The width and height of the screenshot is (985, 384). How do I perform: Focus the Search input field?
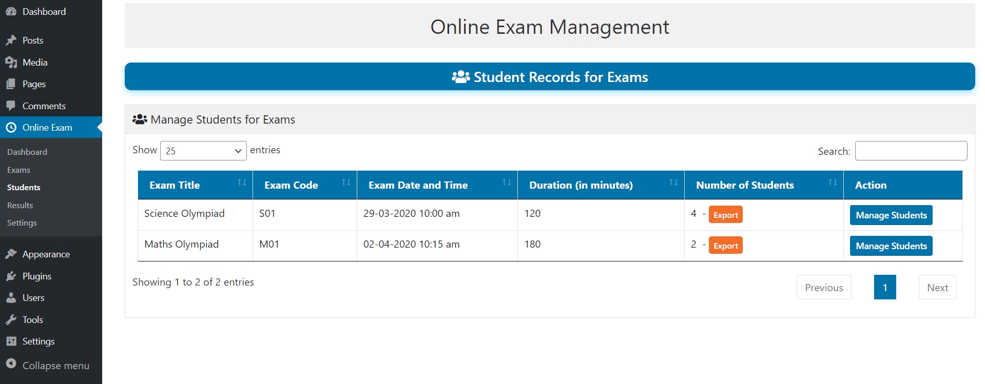911,151
